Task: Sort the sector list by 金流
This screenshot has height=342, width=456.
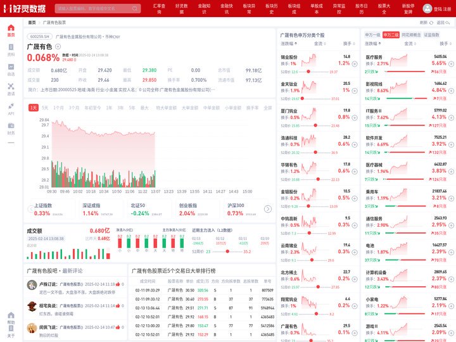Action: [x=410, y=44]
